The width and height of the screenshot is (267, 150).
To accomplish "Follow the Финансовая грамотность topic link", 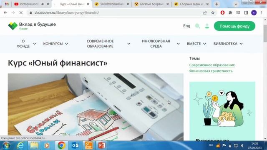I will coord(211,71).
